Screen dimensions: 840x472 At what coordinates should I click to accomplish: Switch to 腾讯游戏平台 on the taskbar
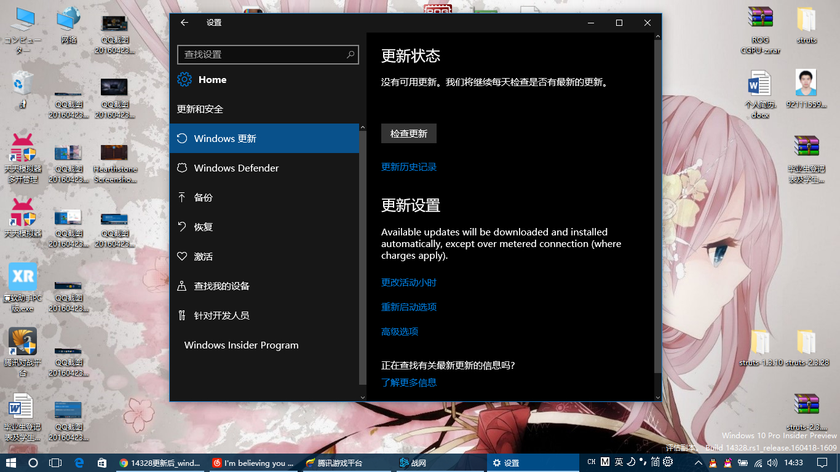click(x=347, y=463)
